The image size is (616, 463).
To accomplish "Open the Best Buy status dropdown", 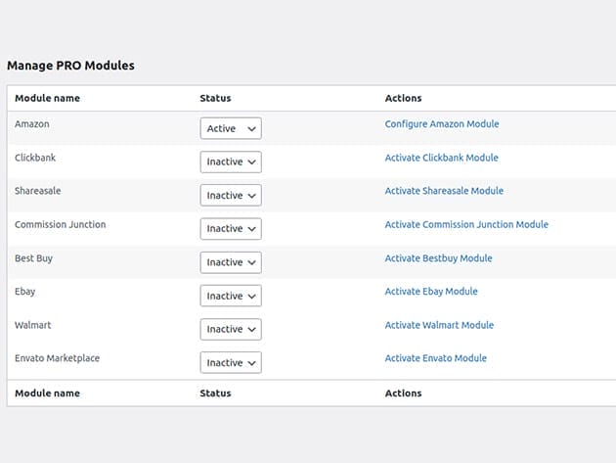I will click(x=231, y=262).
